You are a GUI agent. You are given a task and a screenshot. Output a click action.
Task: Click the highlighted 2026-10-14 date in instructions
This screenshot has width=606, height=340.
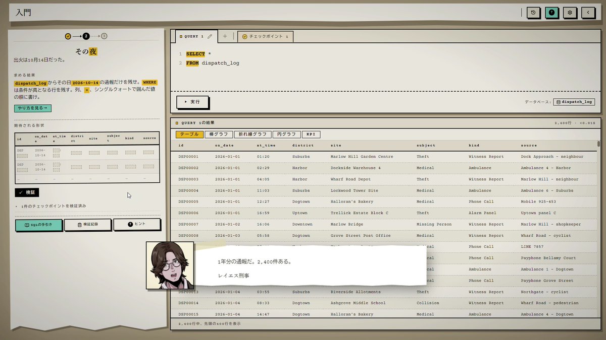coord(85,83)
